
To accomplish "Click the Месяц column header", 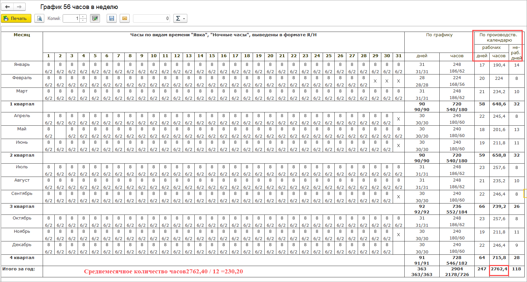I will [22, 35].
